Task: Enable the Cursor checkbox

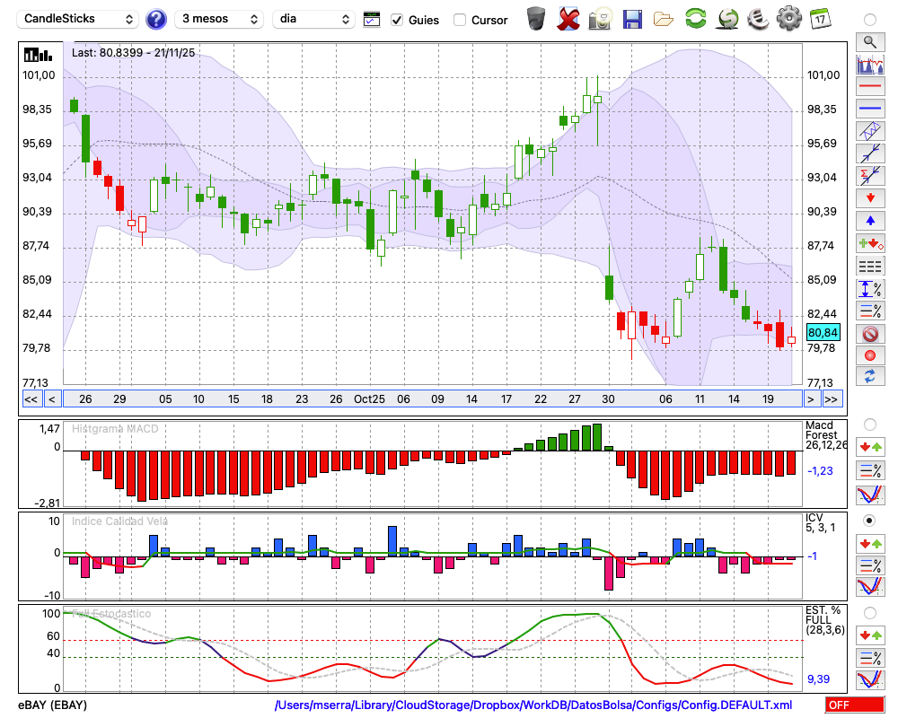Action: (460, 20)
